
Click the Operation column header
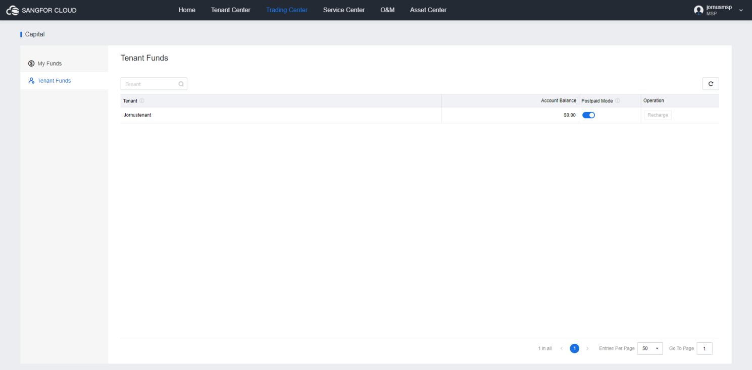[654, 101]
